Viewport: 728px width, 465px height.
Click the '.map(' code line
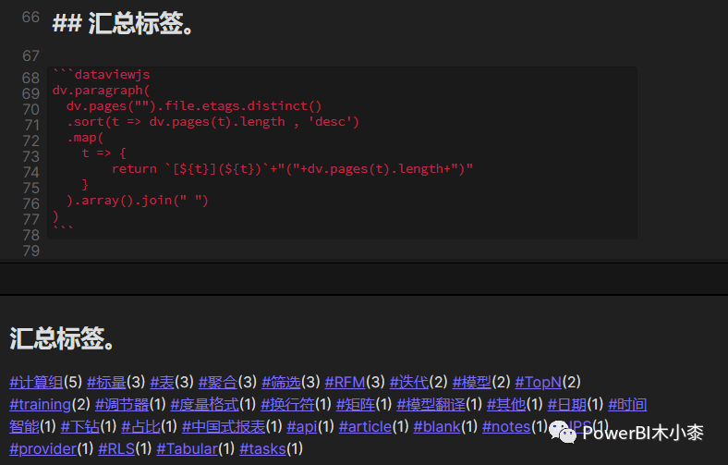coord(85,138)
